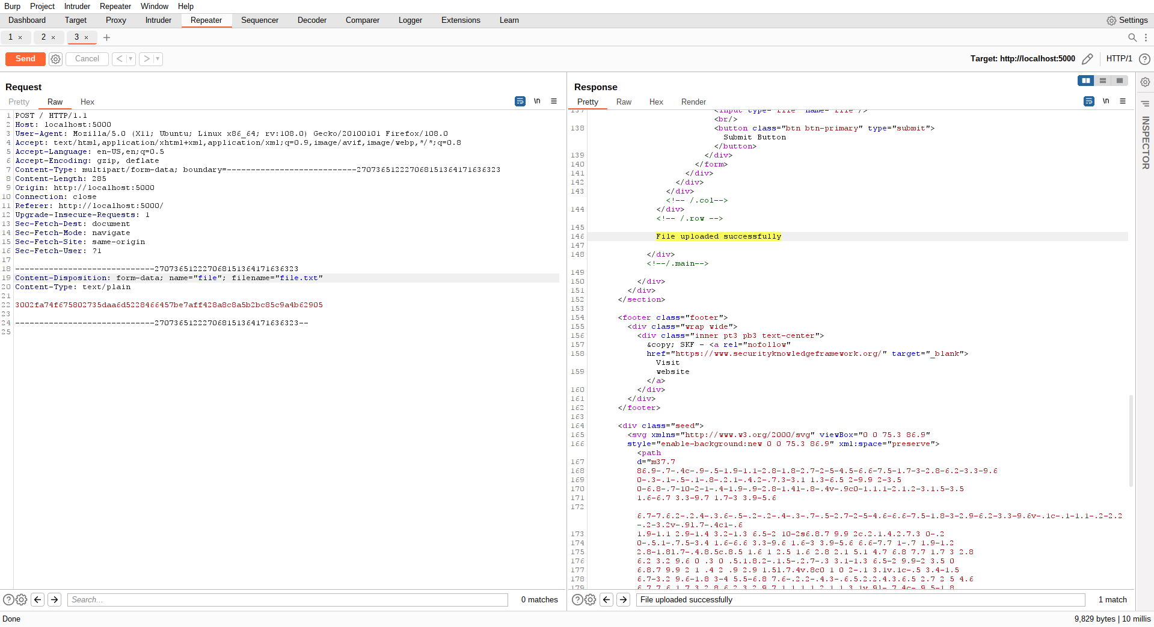This screenshot has width=1154, height=627.
Task: Expand the Inspector side panel
Action: point(1146,142)
